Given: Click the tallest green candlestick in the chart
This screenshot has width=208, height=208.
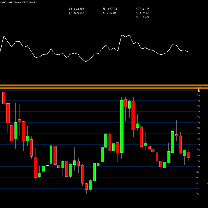Looking at the screenshot, I should (x=122, y=126).
